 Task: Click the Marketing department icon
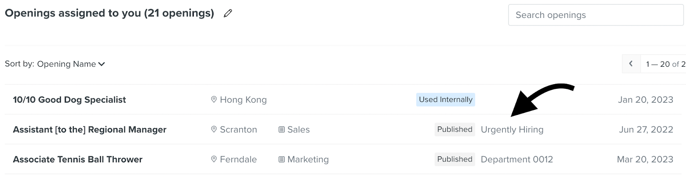(282, 159)
